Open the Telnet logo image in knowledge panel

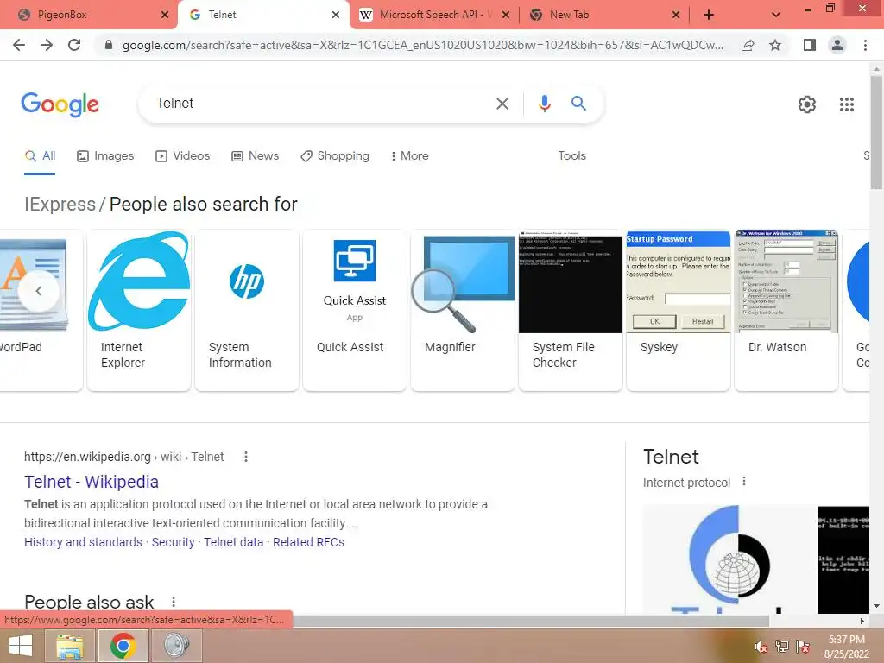coord(729,559)
